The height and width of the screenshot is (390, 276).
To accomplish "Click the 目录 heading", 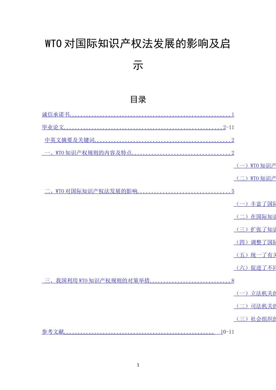I will pyautogui.click(x=138, y=100).
